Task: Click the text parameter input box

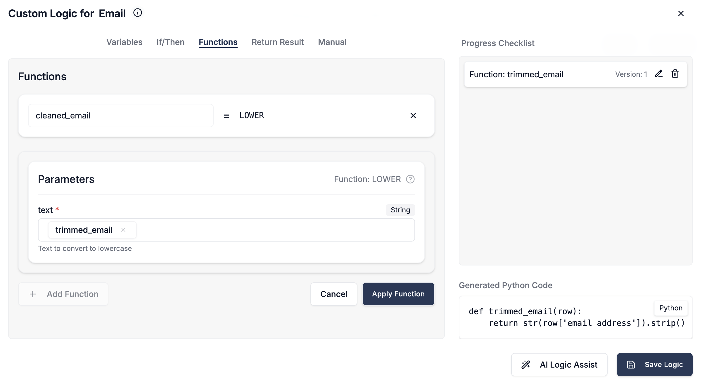Action: point(226,230)
